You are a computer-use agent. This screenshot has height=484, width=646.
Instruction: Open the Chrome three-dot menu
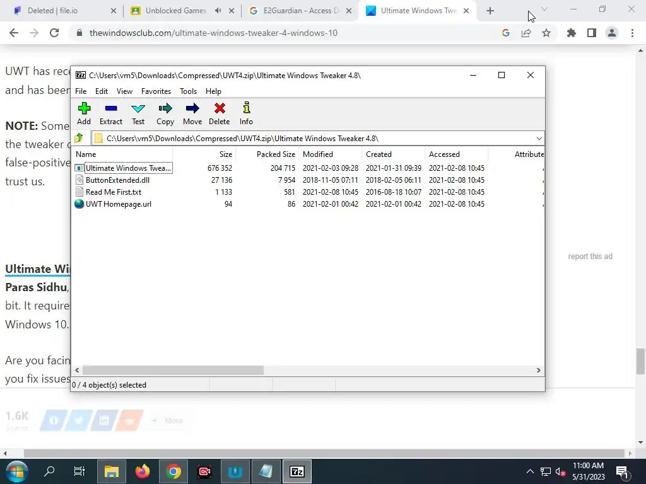click(632, 33)
